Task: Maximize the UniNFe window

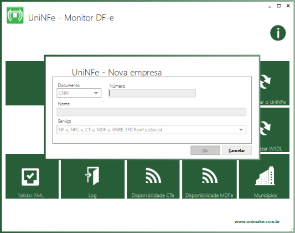Action: tap(279, 6)
